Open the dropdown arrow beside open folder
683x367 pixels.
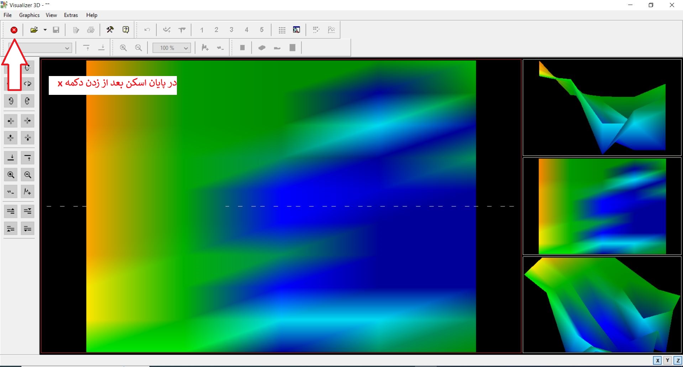(45, 30)
